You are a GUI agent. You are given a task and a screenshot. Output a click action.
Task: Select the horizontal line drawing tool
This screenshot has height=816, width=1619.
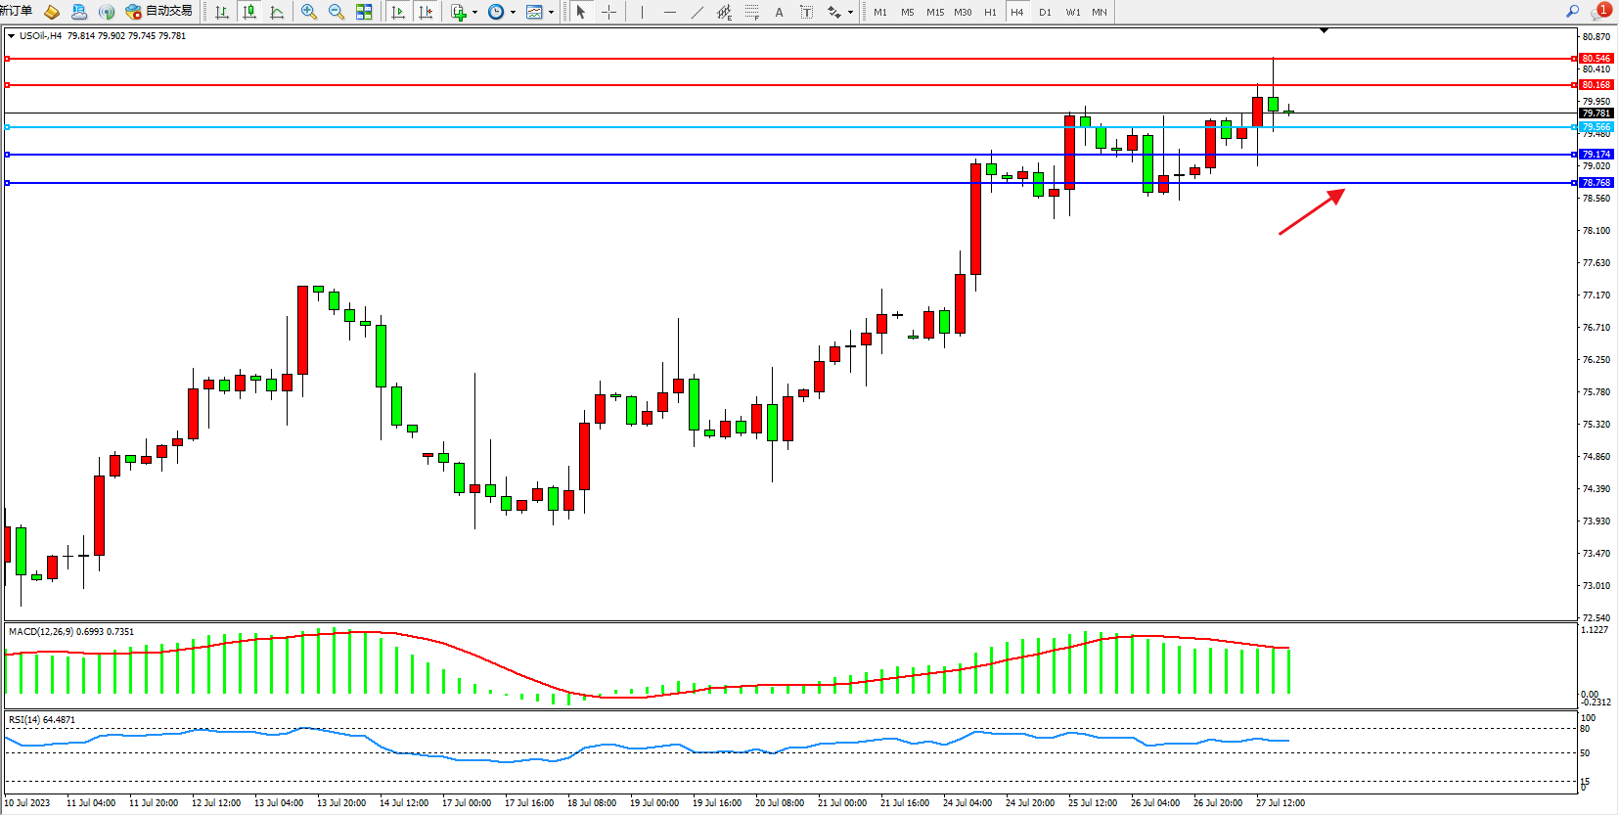point(669,12)
